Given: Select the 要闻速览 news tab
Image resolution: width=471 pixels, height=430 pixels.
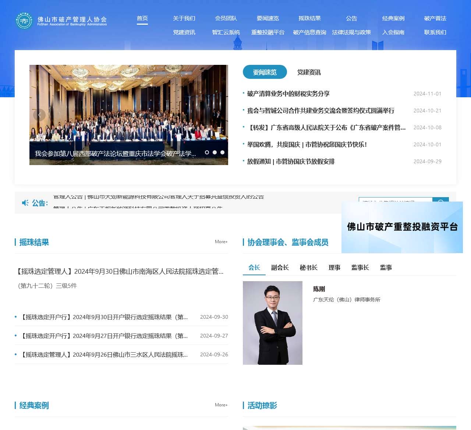Looking at the screenshot, I should pyautogui.click(x=265, y=72).
